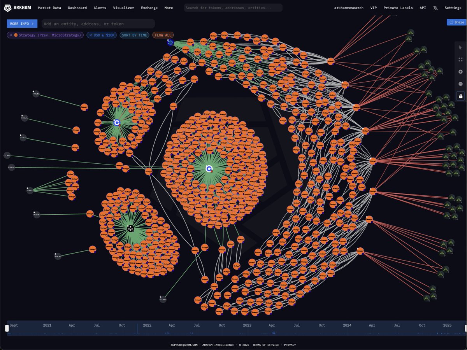Open the Dashboard page

tap(77, 8)
